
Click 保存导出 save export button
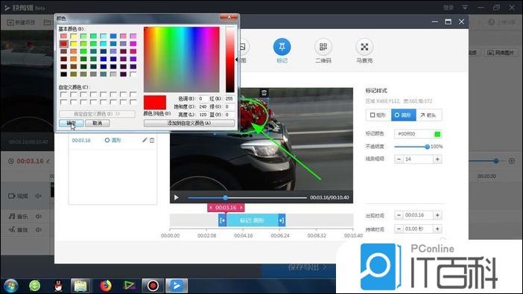click(307, 267)
